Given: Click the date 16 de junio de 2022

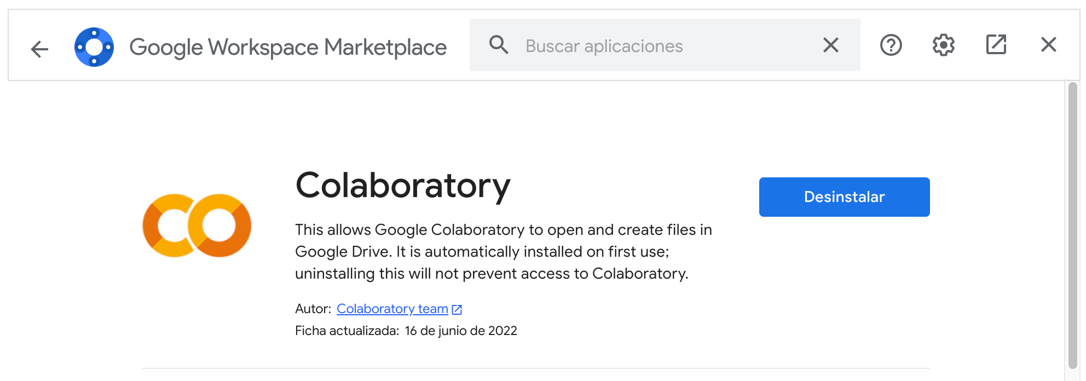Looking at the screenshot, I should click(461, 331).
